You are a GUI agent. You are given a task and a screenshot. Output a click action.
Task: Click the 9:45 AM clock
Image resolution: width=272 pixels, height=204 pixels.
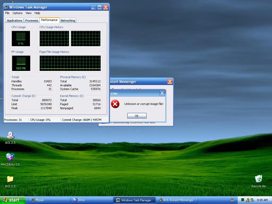[x=262, y=200]
